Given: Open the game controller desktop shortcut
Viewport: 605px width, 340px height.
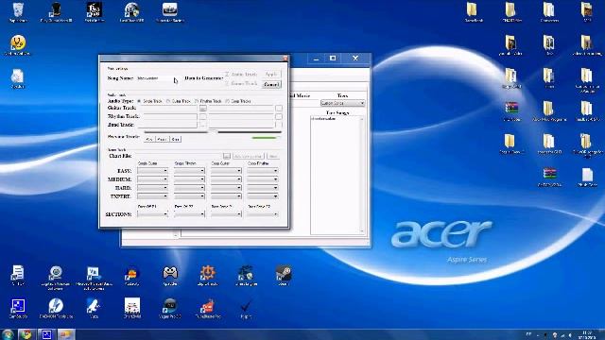Looking at the screenshot, I should [x=170, y=275].
